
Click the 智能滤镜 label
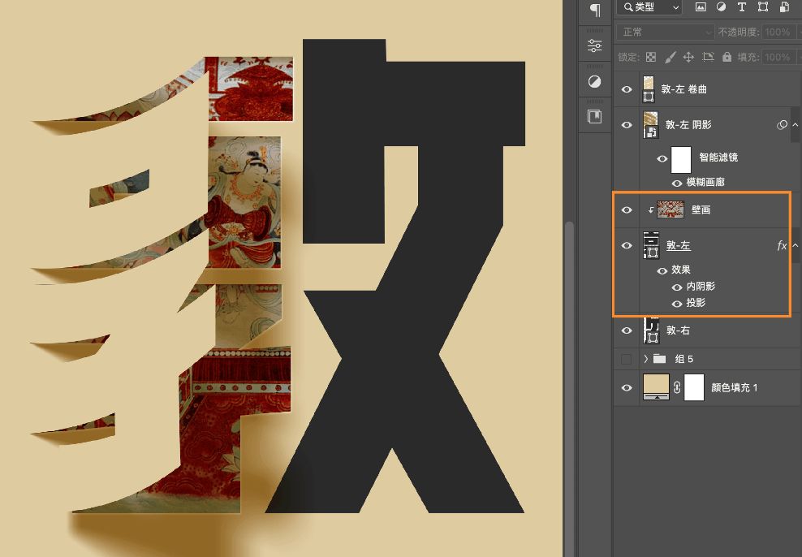pos(718,158)
